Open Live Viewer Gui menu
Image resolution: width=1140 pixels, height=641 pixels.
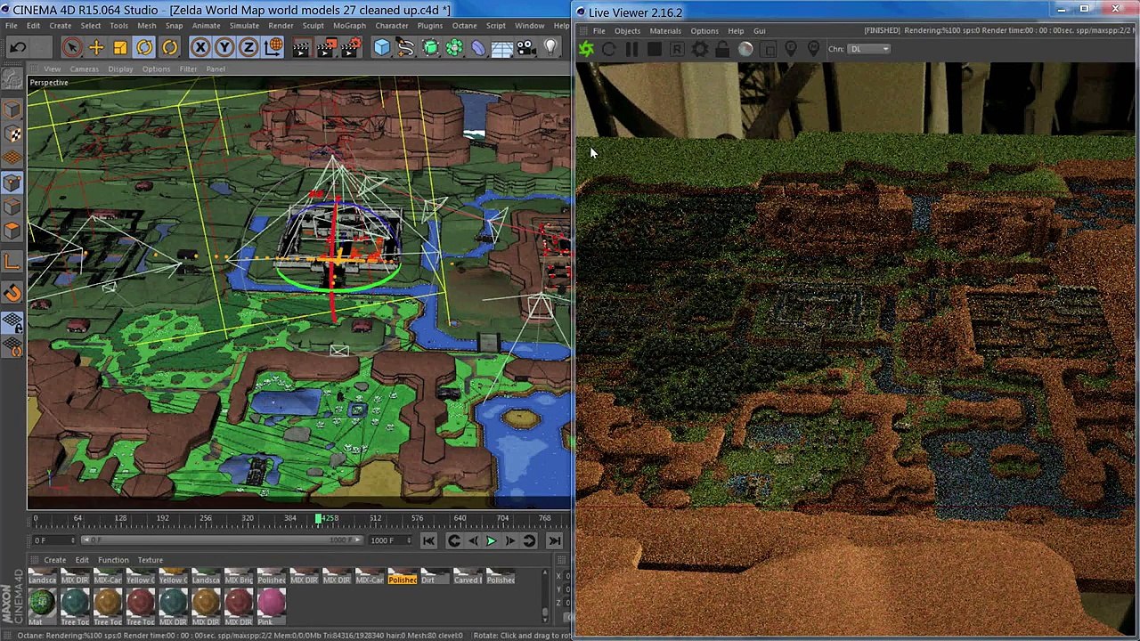pos(759,31)
